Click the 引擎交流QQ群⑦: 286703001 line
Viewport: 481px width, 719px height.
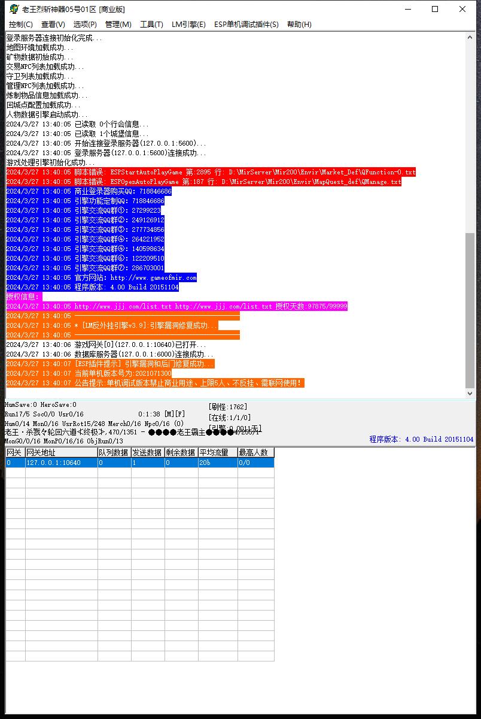85,268
